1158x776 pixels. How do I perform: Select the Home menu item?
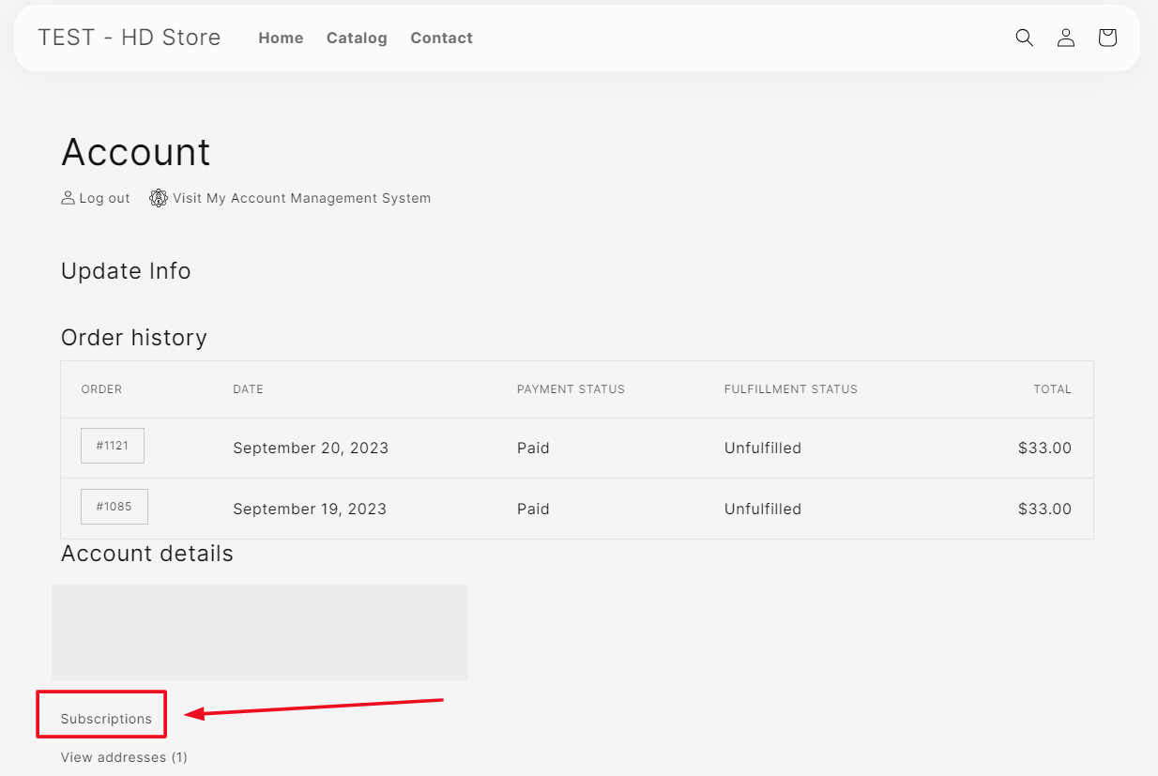click(x=281, y=38)
